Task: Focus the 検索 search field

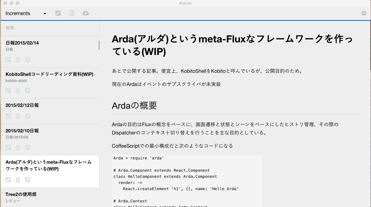Action: tap(50, 28)
